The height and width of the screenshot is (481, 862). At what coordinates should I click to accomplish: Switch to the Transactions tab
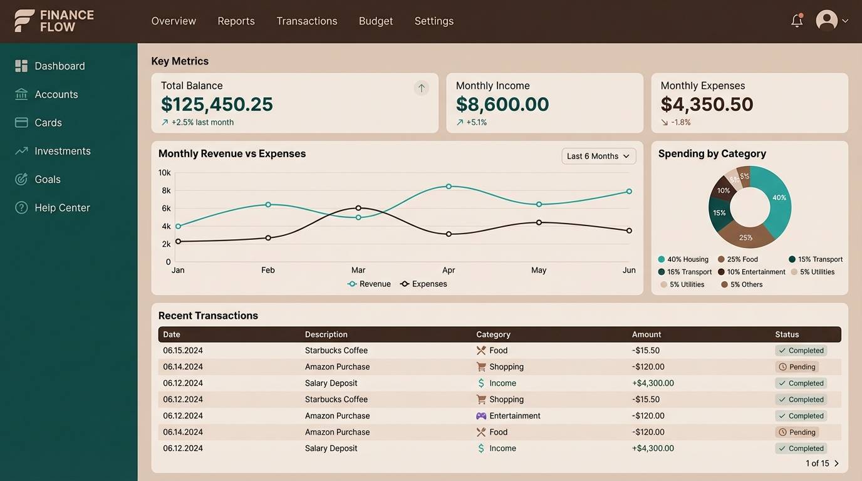point(306,20)
